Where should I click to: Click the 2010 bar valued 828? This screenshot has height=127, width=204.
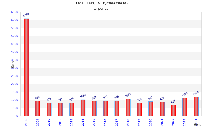49,109
